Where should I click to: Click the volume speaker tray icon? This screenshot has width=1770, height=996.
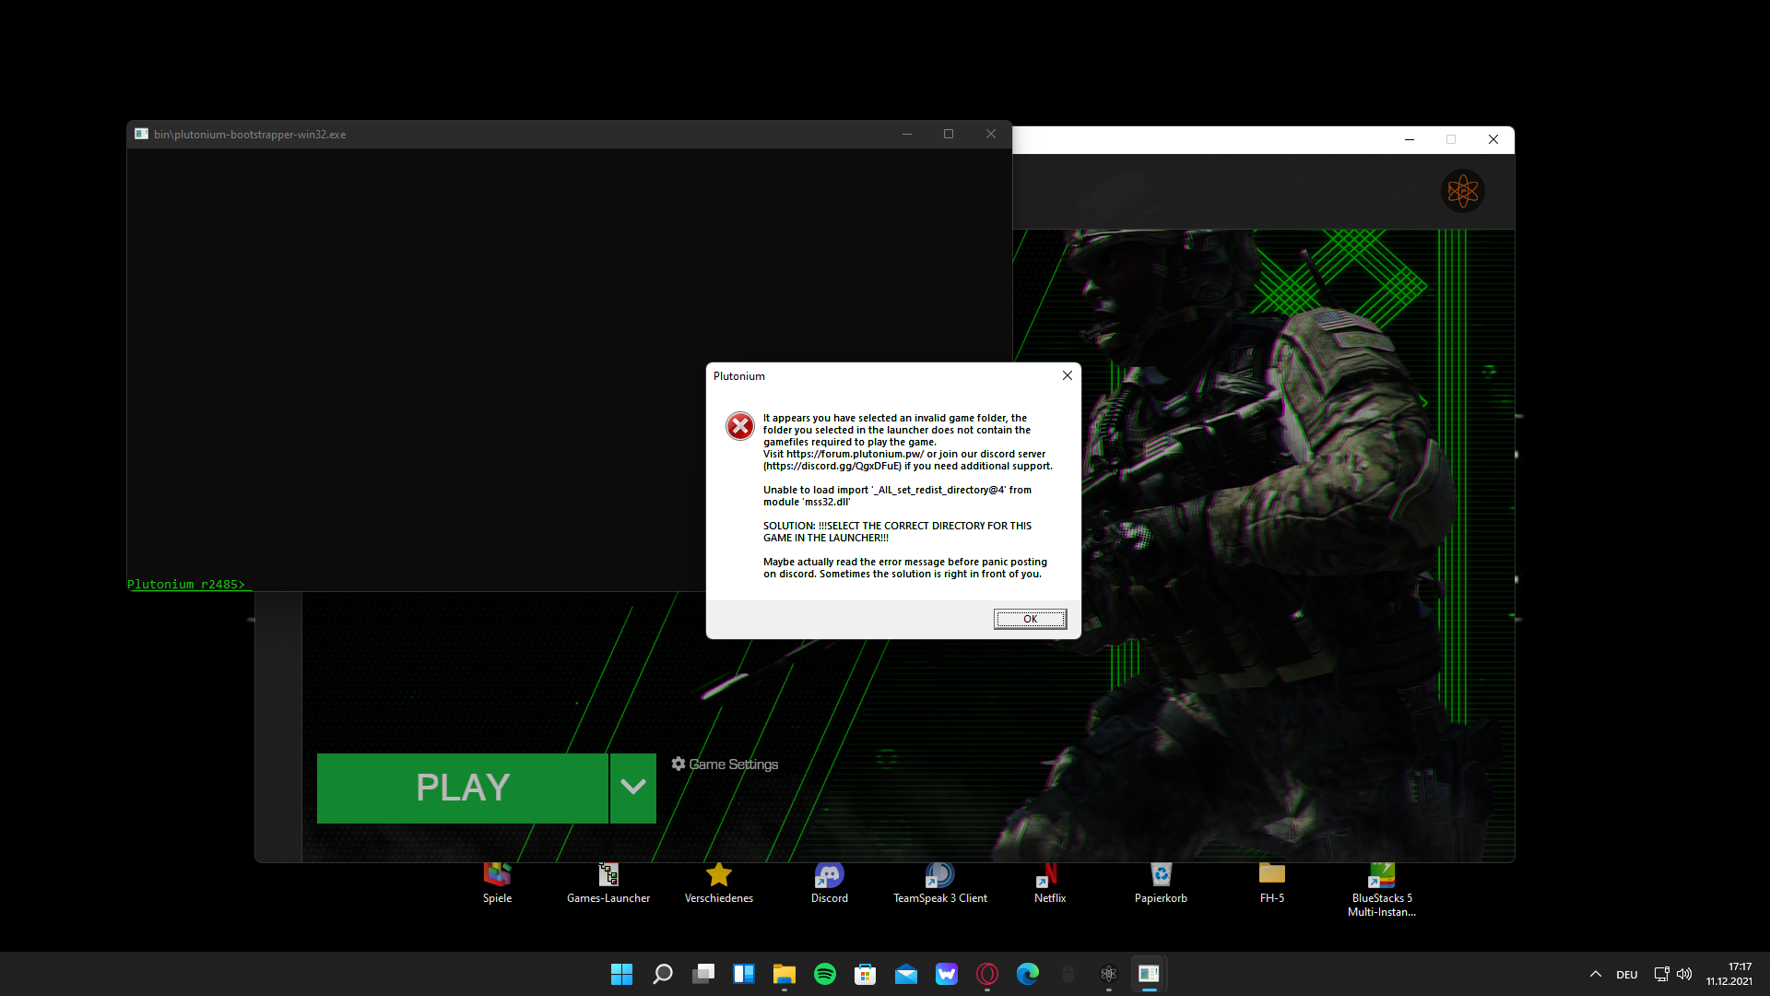(x=1684, y=974)
